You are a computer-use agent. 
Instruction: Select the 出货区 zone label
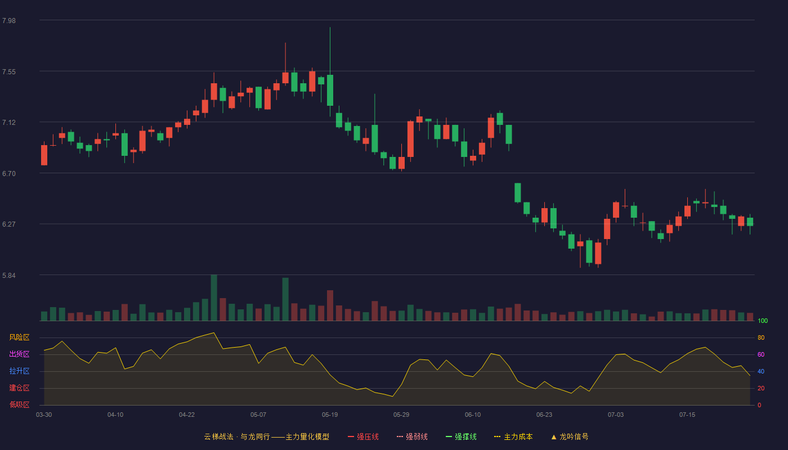tap(19, 354)
